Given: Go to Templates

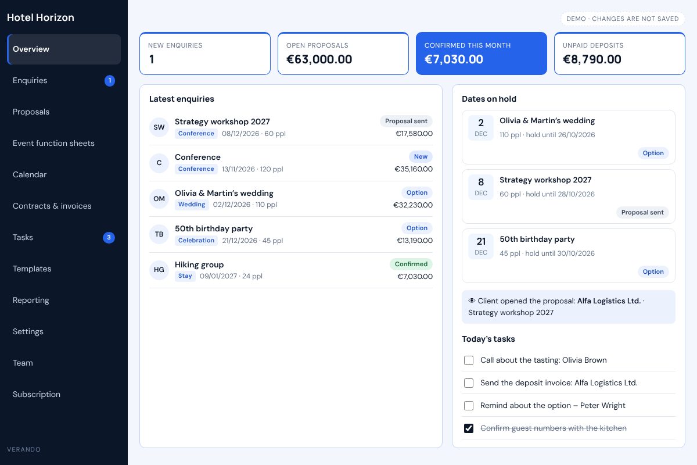Looking at the screenshot, I should (64, 269).
